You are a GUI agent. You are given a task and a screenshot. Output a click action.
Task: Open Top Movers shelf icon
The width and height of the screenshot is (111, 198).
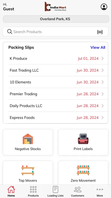tap(28, 170)
